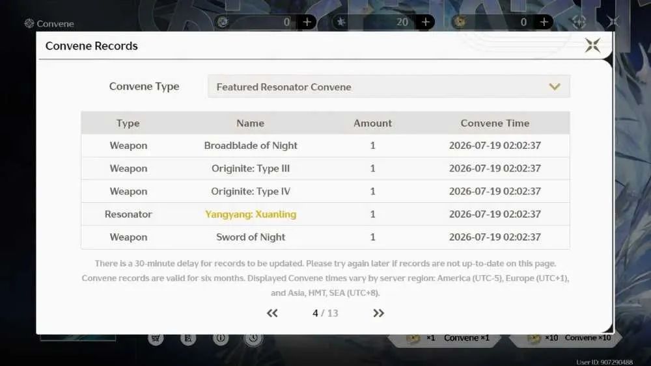Select the Name column header
This screenshot has width=651, height=366.
tap(251, 123)
